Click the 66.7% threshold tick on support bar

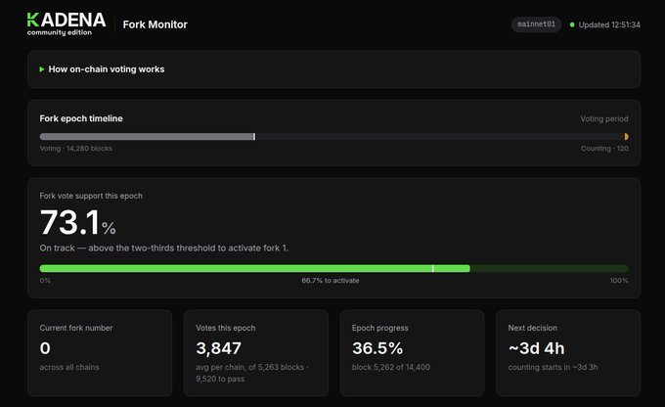(432, 268)
